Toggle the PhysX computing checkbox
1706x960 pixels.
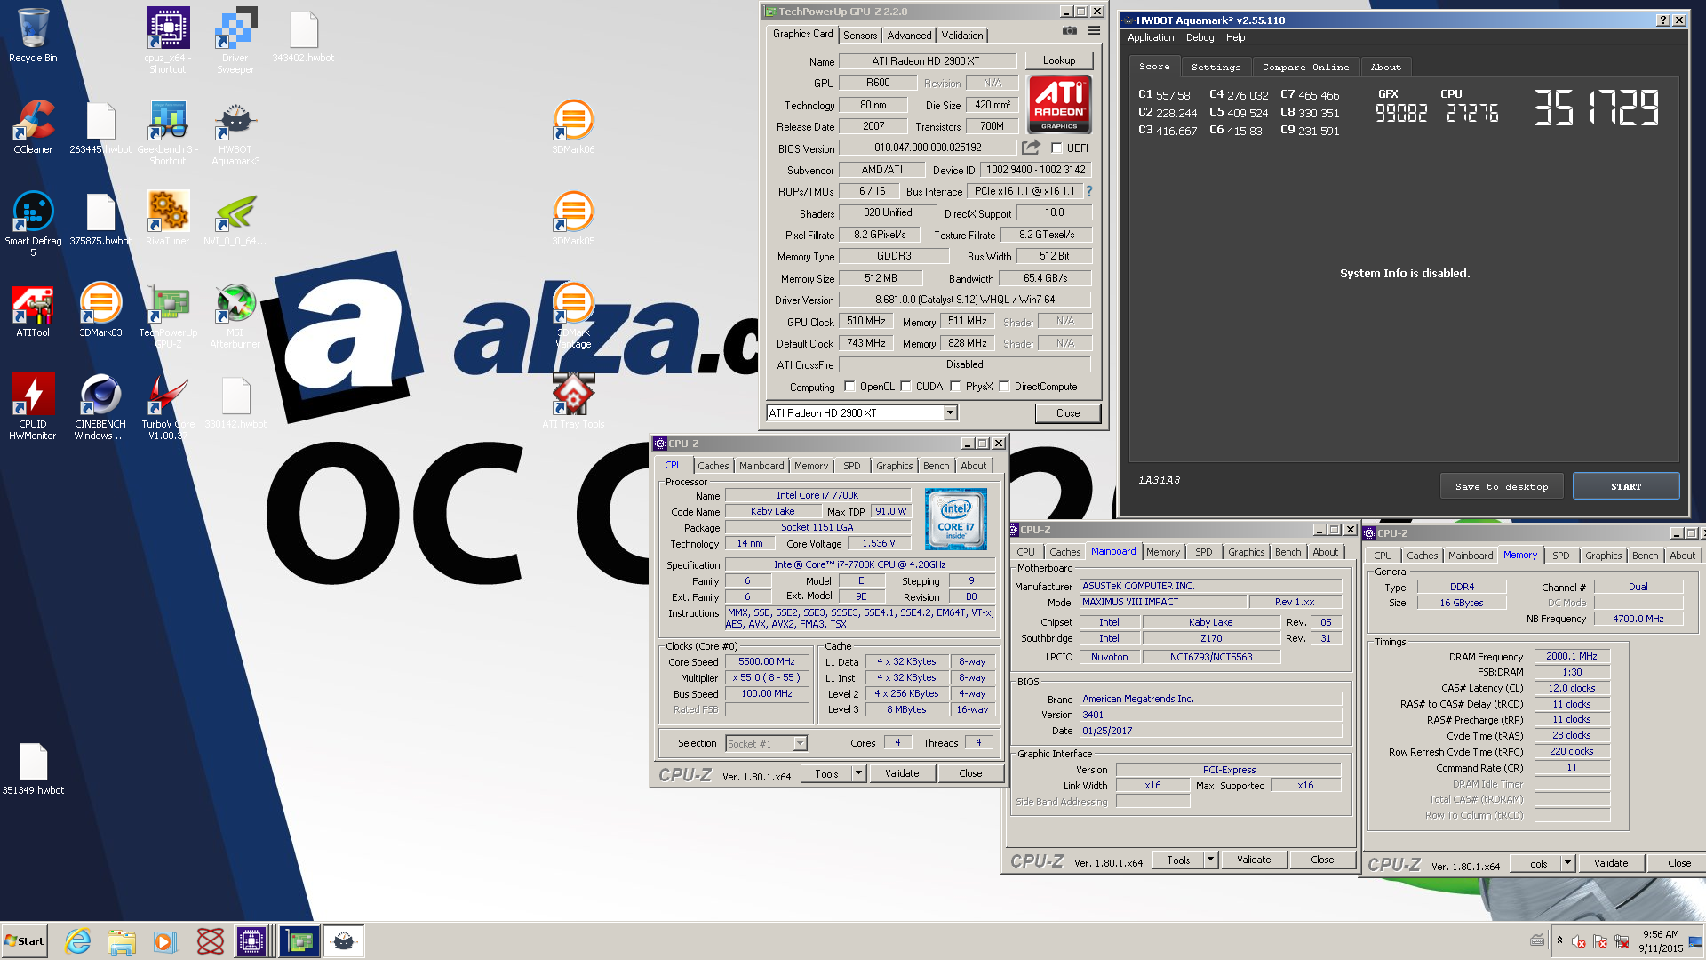coord(955,387)
